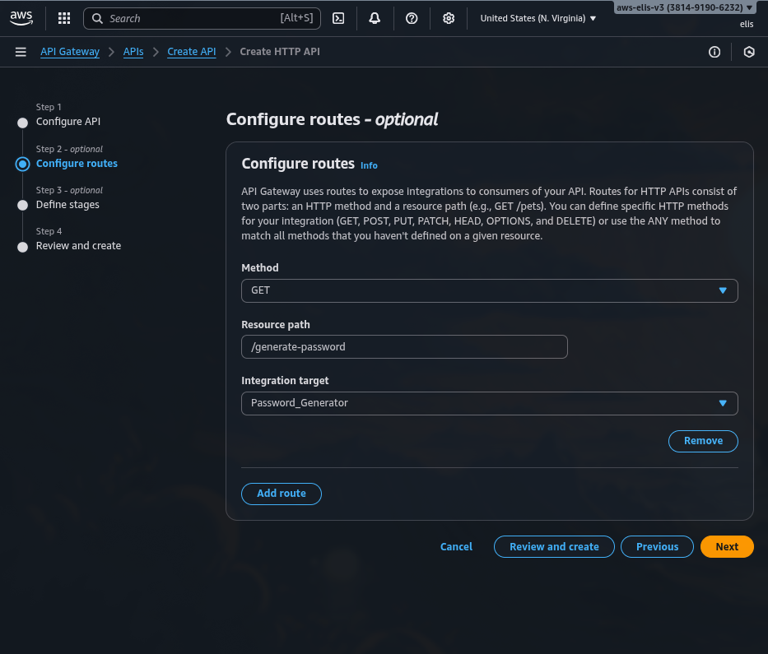This screenshot has width=768, height=654.
Task: Remove the configured route
Action: pos(703,441)
